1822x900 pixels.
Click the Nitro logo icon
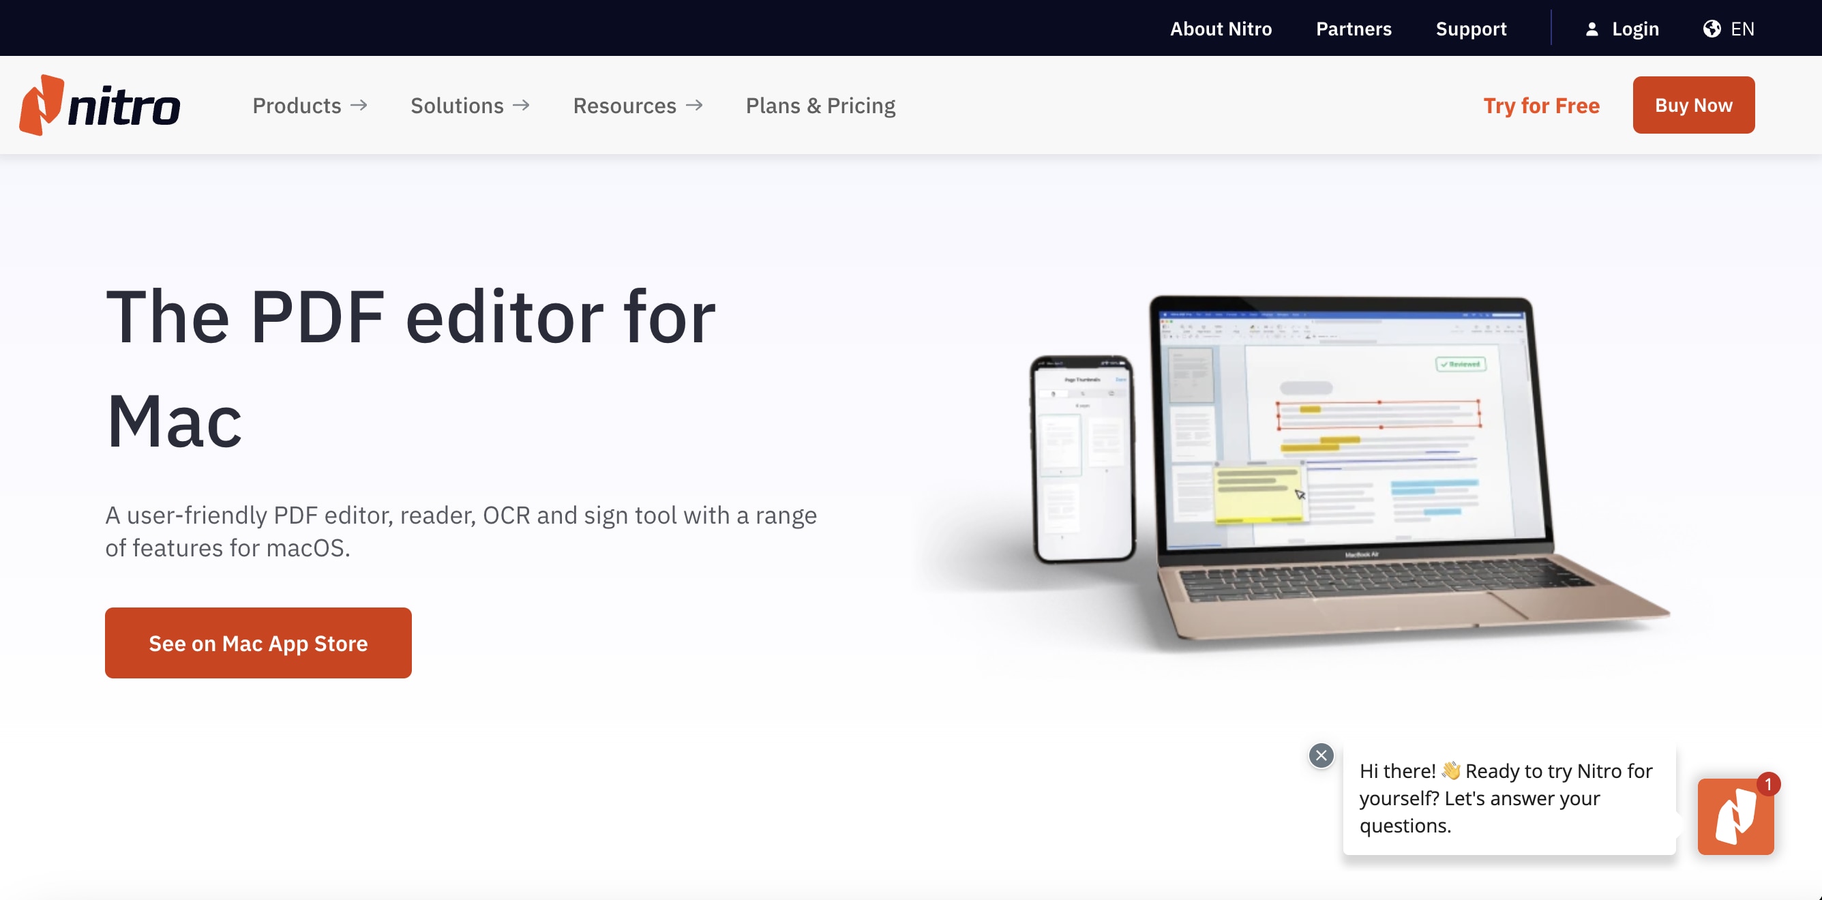(x=40, y=104)
